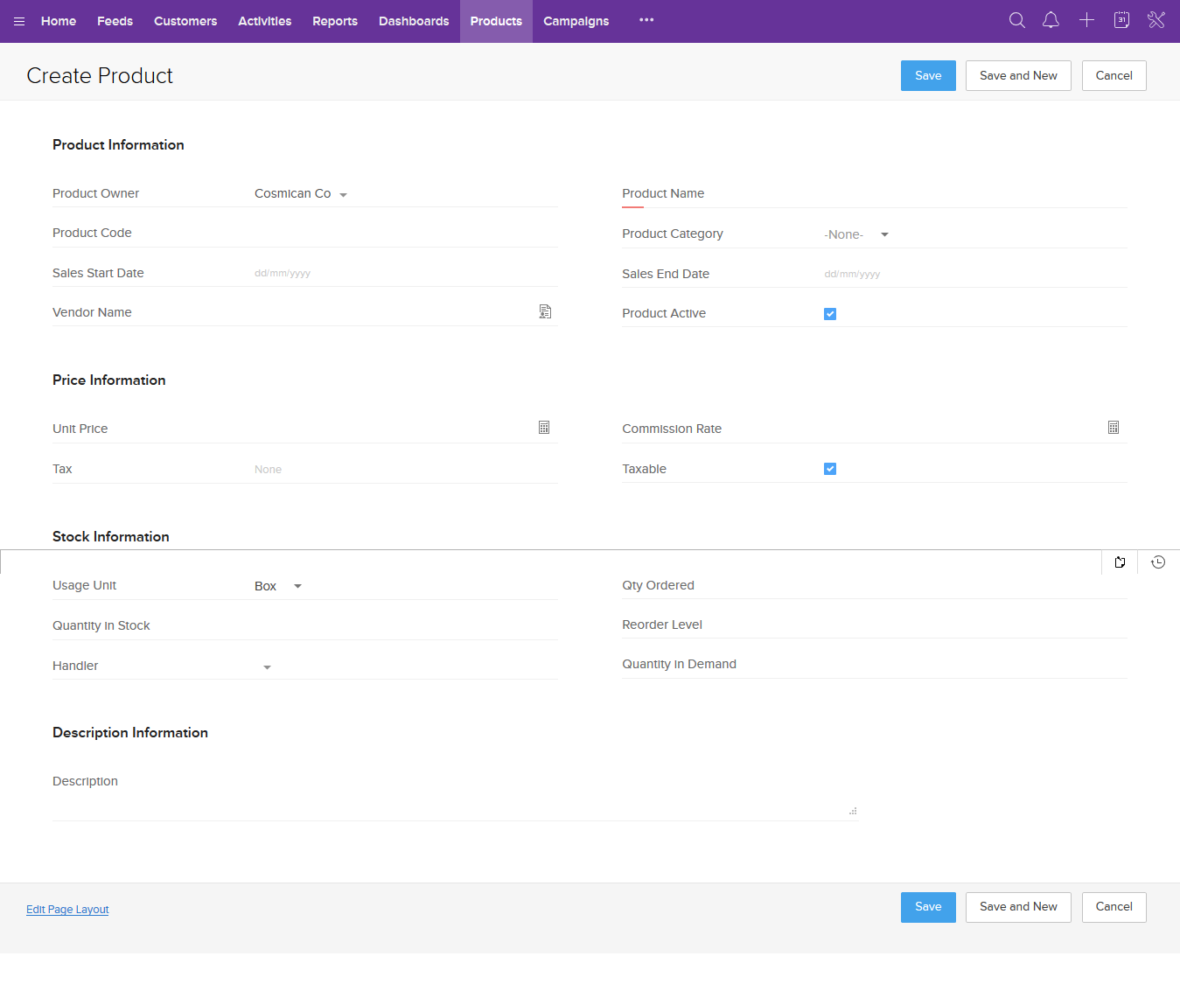Open the Commission Rate calculator icon

[x=1114, y=427]
